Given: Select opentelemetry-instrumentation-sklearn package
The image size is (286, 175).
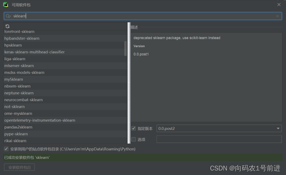Looking at the screenshot, I should coord(65,120).
